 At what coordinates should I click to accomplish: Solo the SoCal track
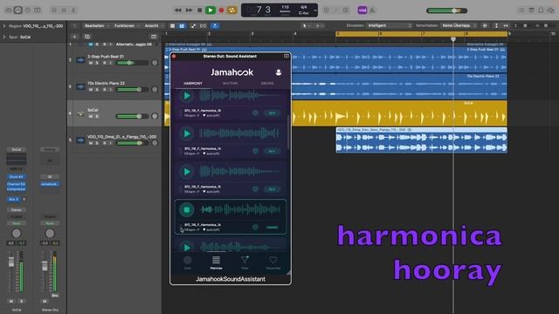click(x=97, y=116)
